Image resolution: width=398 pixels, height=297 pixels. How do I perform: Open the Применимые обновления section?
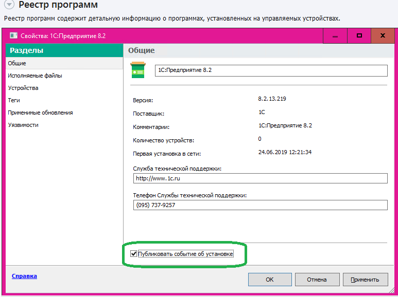64,113
